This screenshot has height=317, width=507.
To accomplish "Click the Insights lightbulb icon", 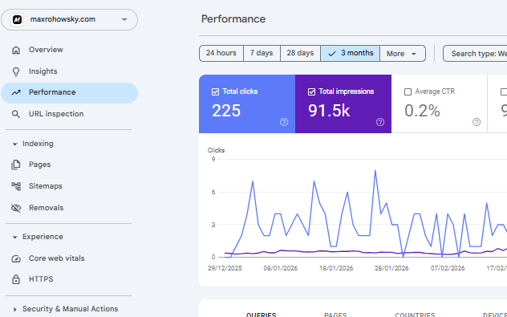I will (16, 71).
